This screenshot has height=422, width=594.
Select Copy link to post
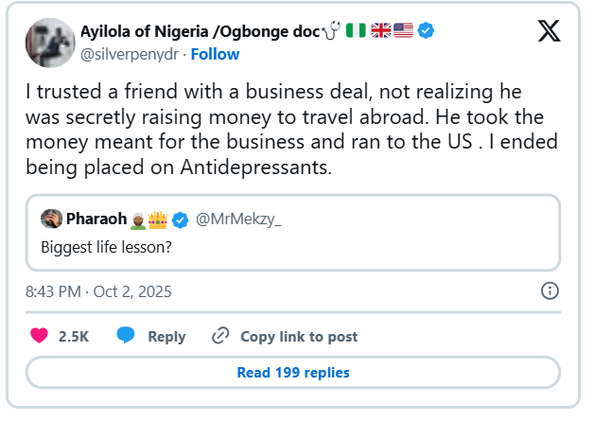299,336
